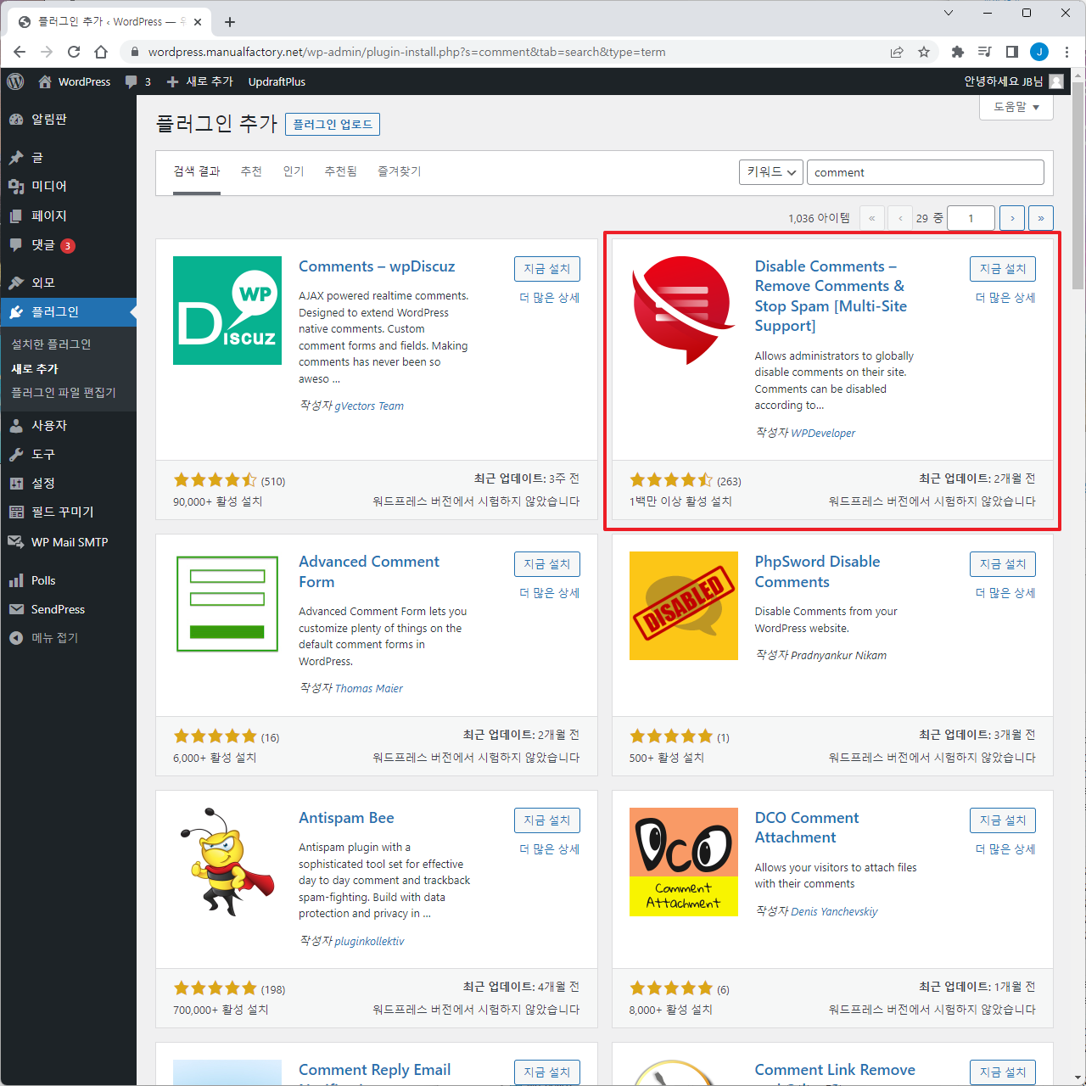This screenshot has height=1086, width=1086.
Task: Switch to the 추천됨 tab
Action: [x=340, y=171]
